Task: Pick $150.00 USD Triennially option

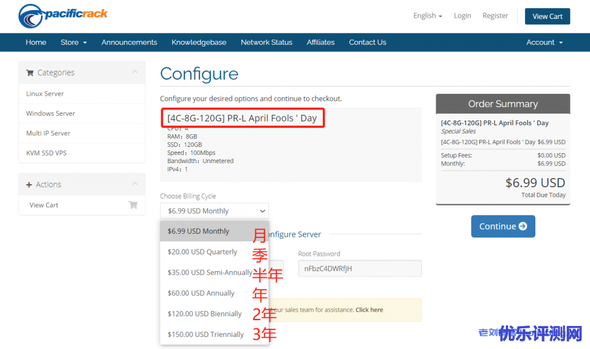Action: [x=205, y=335]
